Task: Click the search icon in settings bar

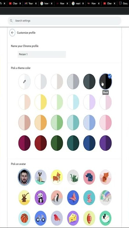Action: pos(11,21)
